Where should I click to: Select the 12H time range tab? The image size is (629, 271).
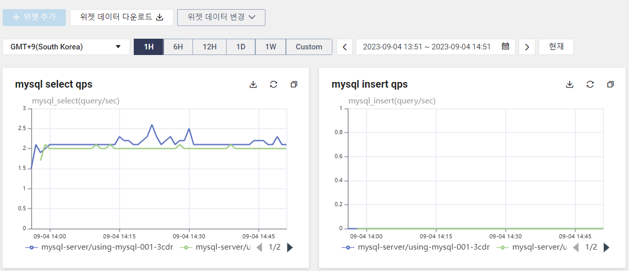tap(210, 47)
